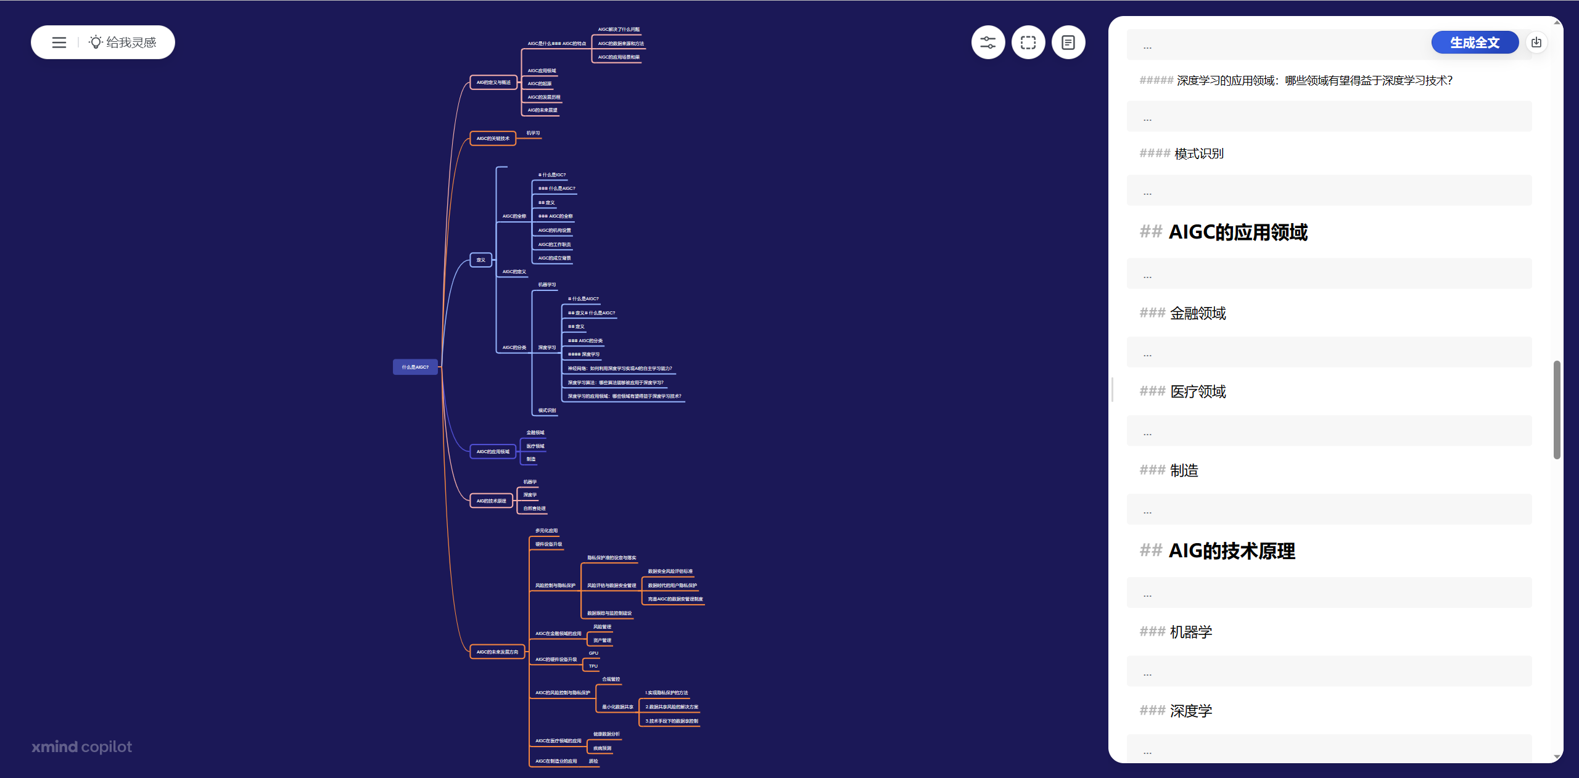The height and width of the screenshot is (778, 1579).
Task: Click the ## AIG的技术原理 heading
Action: pyautogui.click(x=1231, y=551)
